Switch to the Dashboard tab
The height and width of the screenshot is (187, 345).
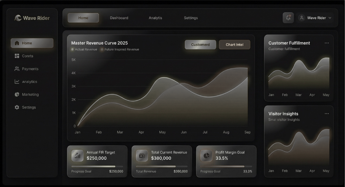119,18
